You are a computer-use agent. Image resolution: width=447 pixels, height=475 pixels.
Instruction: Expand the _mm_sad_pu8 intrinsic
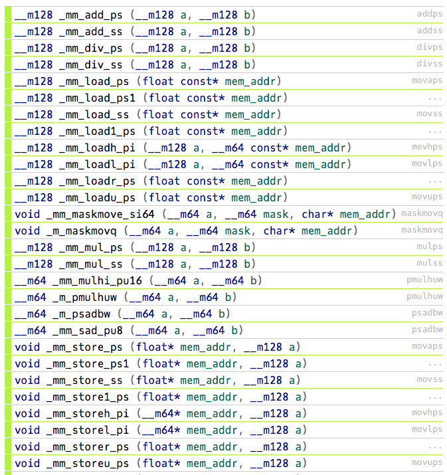point(224,330)
